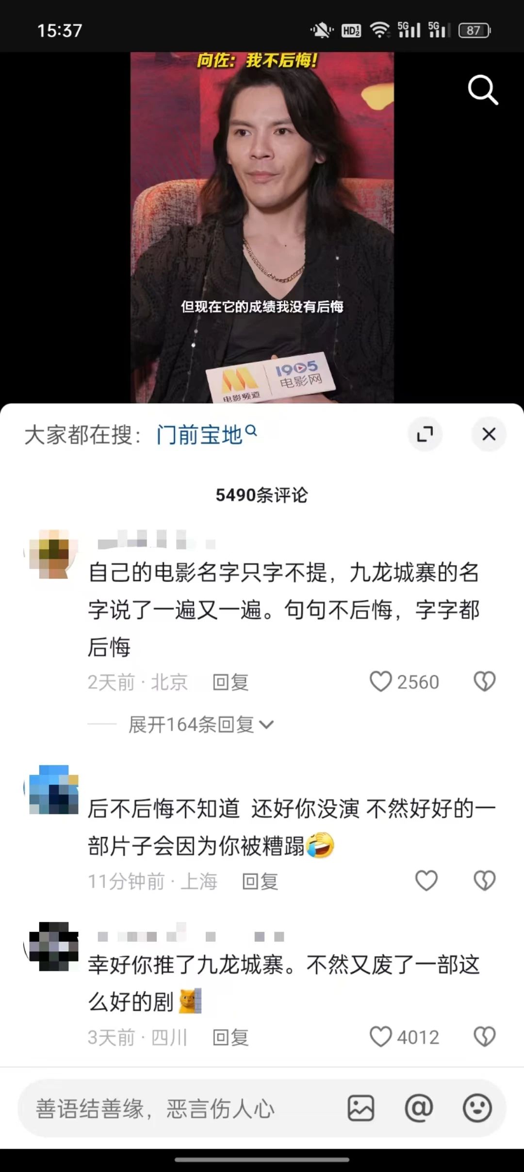Like the Beijing comment with 2560 likes
The height and width of the screenshot is (1172, 524).
[380, 682]
